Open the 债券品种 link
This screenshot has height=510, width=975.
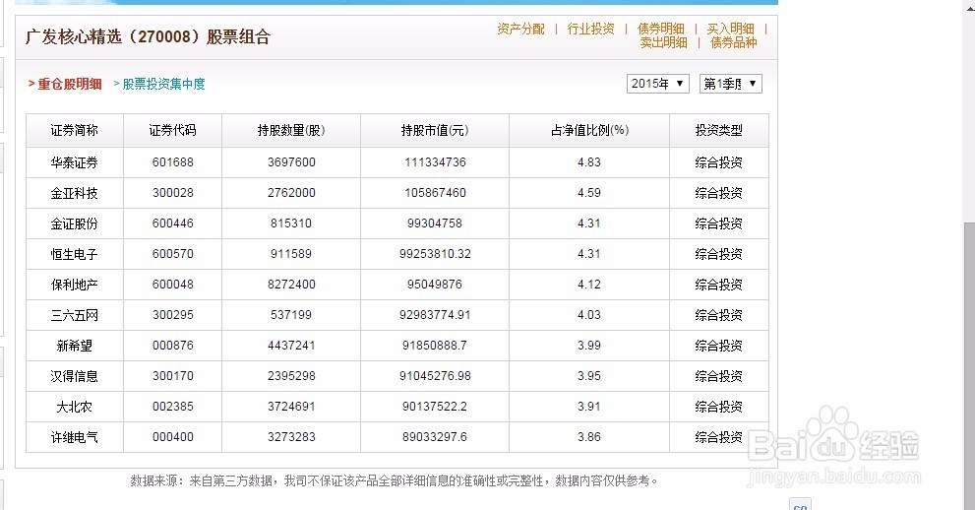click(734, 42)
